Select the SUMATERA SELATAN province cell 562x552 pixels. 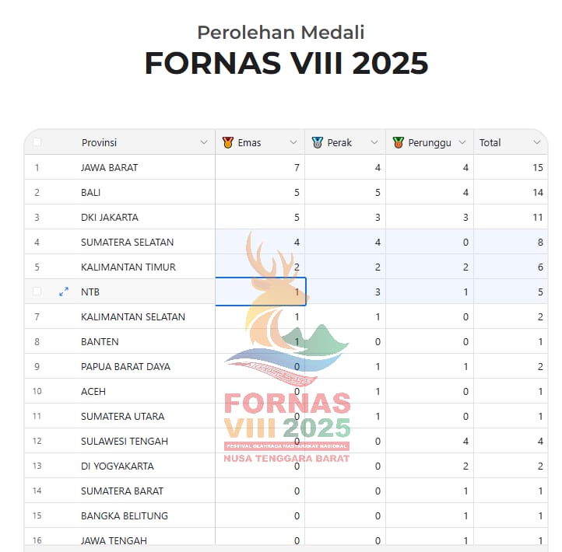[127, 242]
